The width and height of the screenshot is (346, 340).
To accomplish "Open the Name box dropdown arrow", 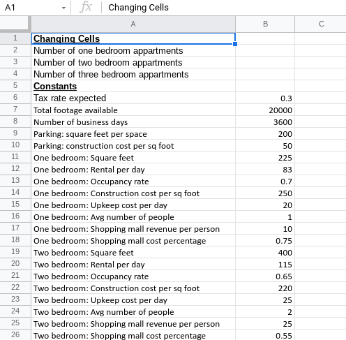I will pos(63,8).
